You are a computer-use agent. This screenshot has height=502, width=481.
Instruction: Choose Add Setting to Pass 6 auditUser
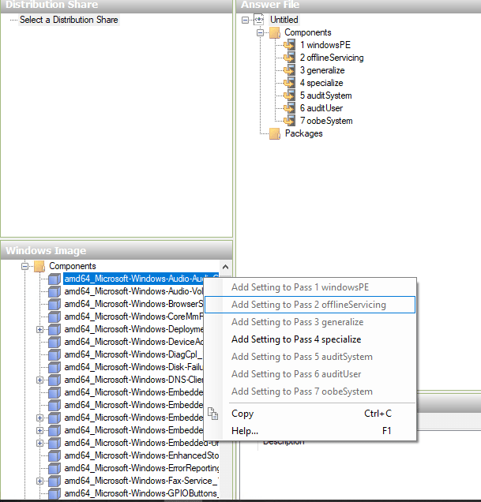[310, 374]
